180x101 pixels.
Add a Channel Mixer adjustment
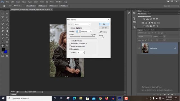pos(155,23)
